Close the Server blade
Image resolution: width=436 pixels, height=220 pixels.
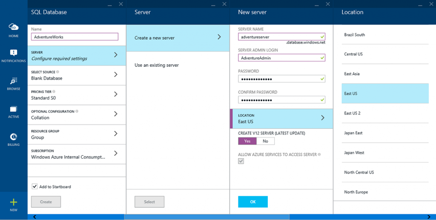224,4
